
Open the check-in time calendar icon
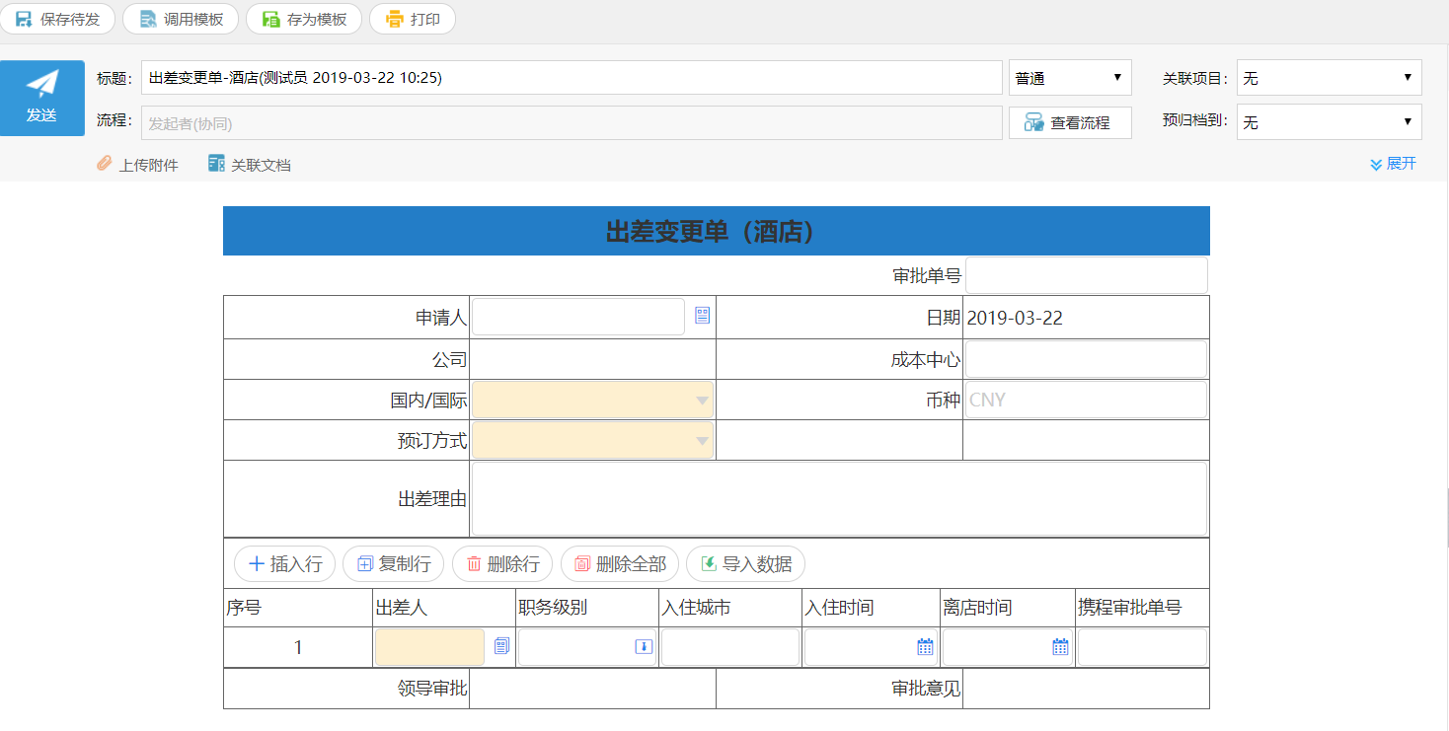925,647
